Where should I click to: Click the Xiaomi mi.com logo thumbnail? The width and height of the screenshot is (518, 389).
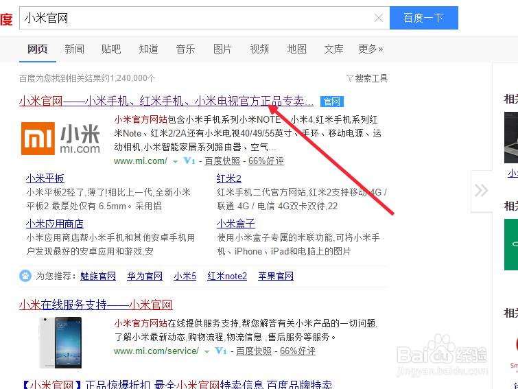[61, 139]
